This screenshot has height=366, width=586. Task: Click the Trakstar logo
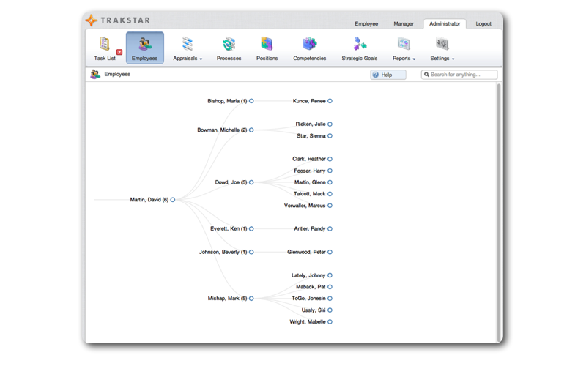click(118, 20)
